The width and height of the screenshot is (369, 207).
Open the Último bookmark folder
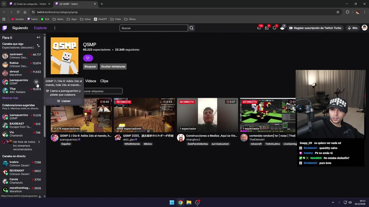click(x=130, y=19)
